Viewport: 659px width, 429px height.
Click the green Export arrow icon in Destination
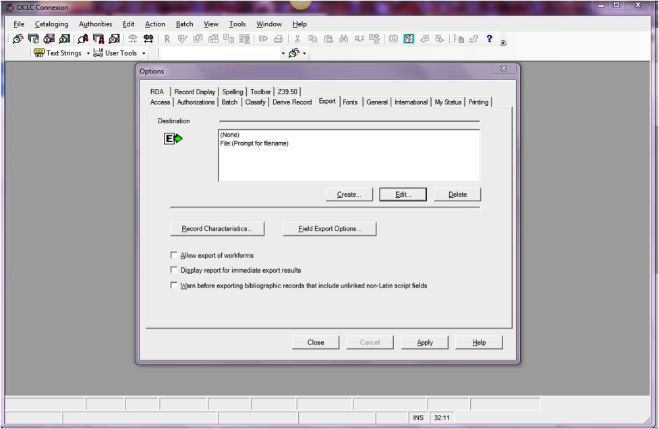click(173, 139)
